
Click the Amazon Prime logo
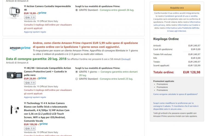(20, 48)
